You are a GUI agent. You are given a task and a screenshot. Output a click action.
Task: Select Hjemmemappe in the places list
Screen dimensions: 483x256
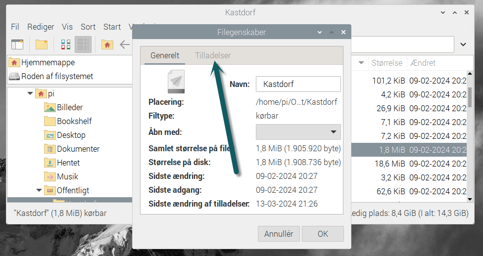(x=48, y=63)
